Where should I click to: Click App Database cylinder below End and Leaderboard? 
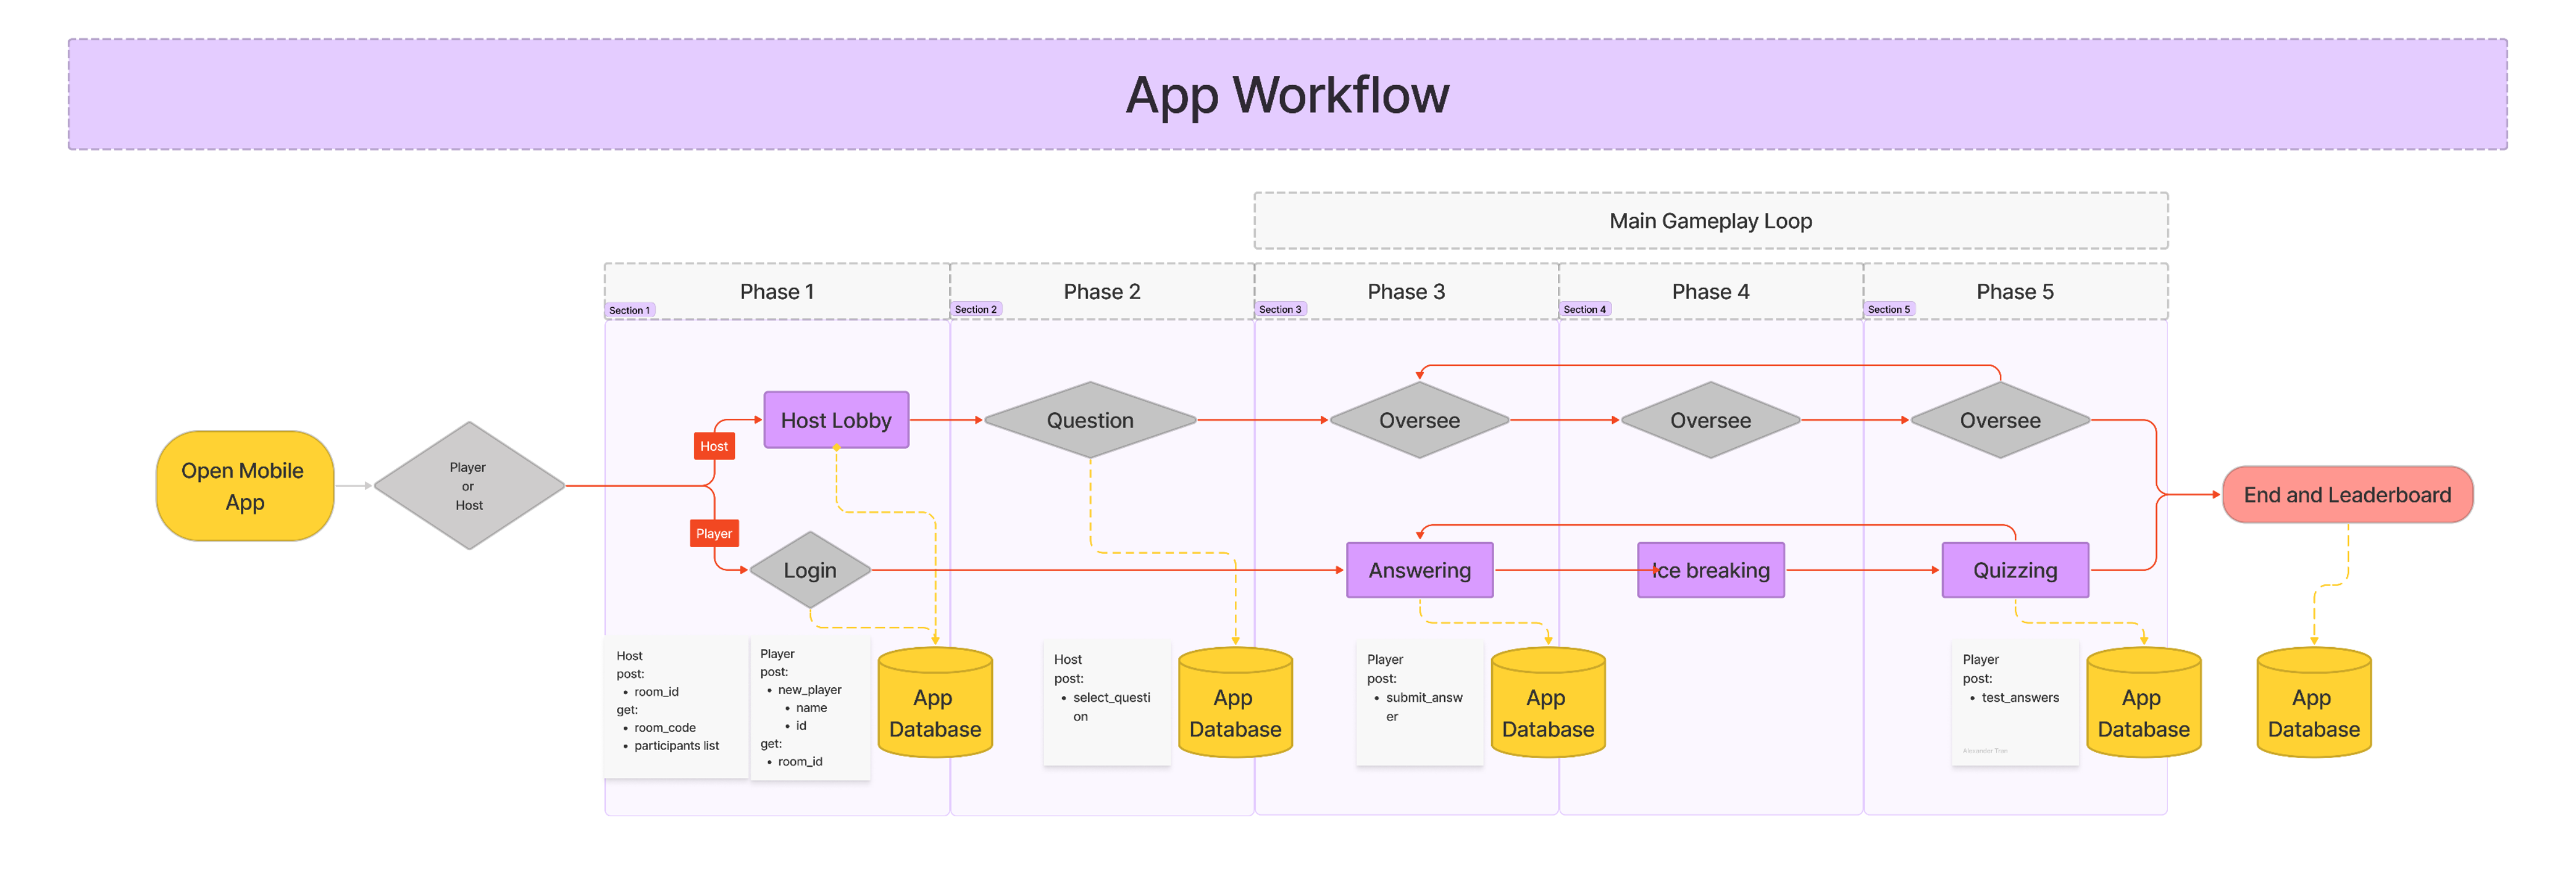point(2313,704)
